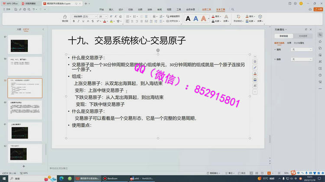Switch slide panel to outline view

[x=19, y=30]
